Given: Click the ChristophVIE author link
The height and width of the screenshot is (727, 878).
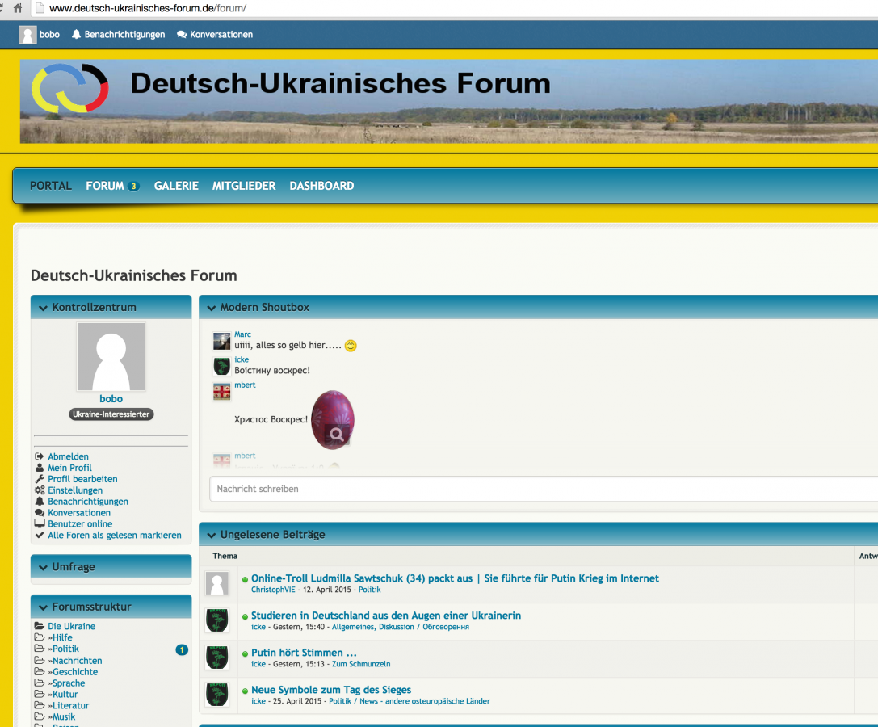Looking at the screenshot, I should (273, 590).
